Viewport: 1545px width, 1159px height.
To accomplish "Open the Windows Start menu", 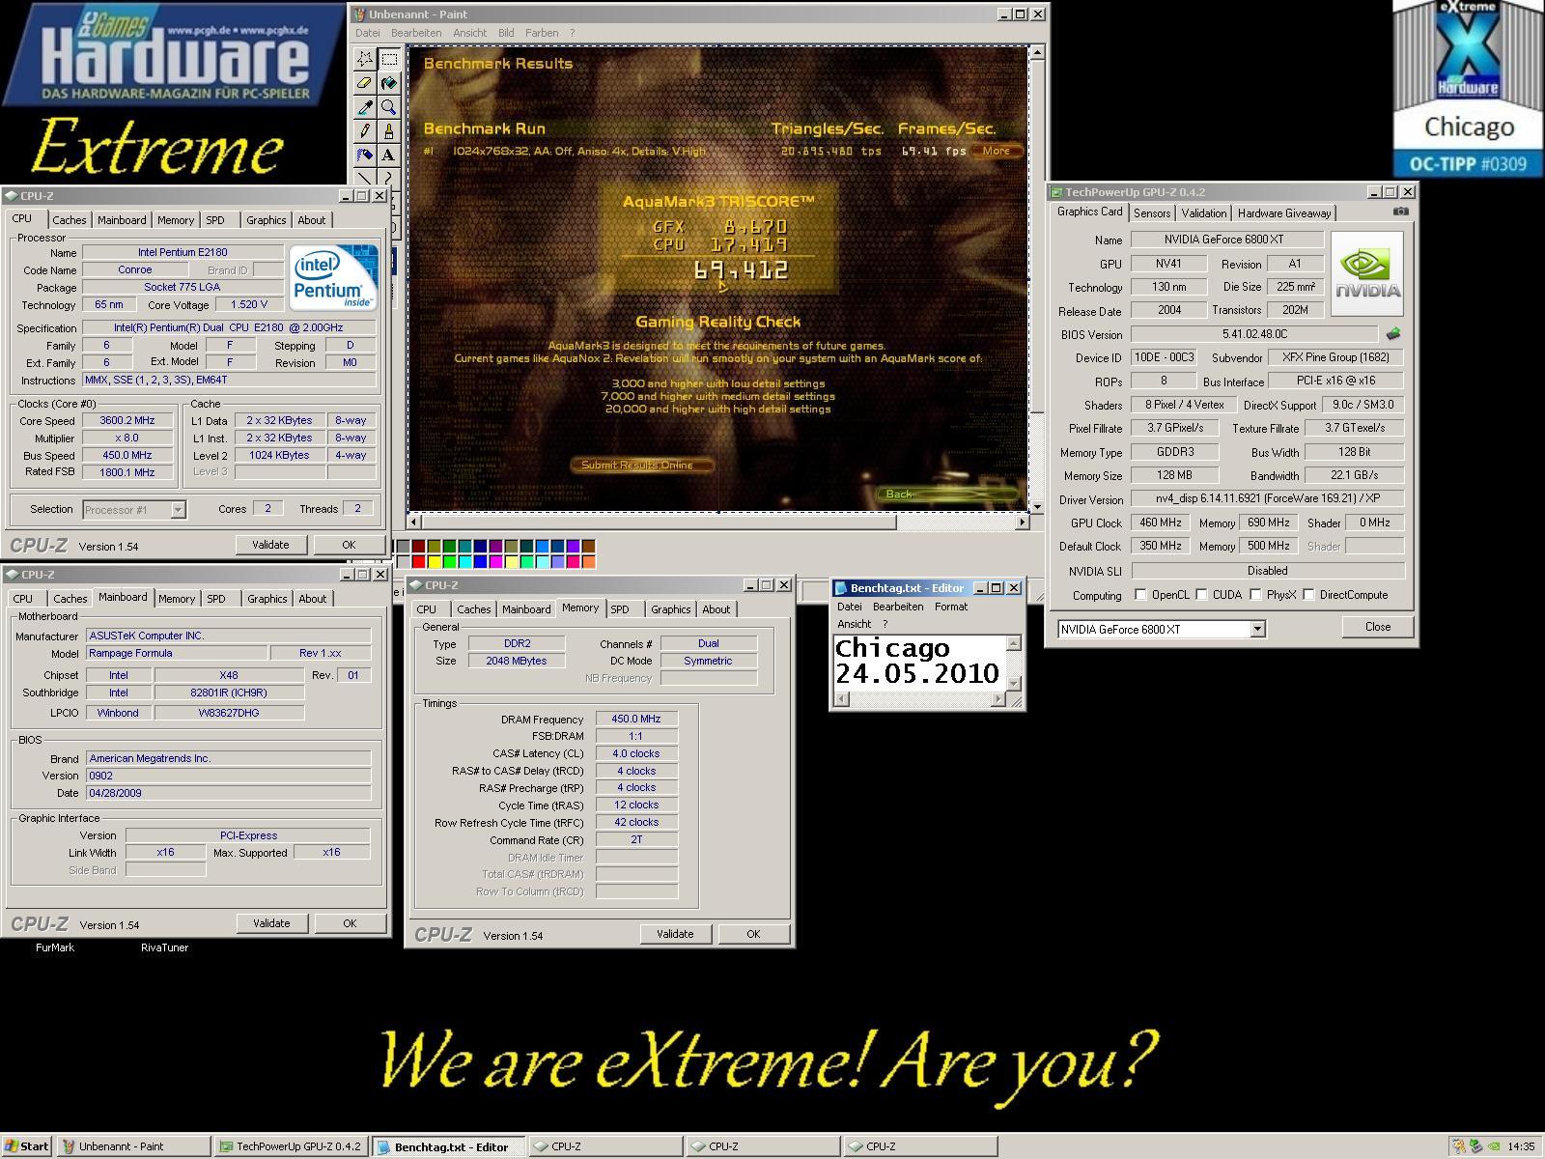I will 26,1146.
